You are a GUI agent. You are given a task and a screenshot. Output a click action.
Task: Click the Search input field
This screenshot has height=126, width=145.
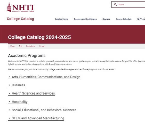click(128, 5)
